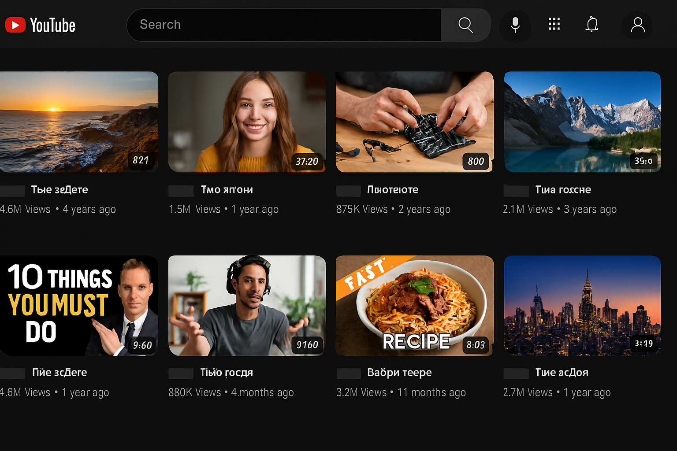Screen dimensions: 677x451
Task: Click the YouTube logo icon
Action: pyautogui.click(x=15, y=25)
